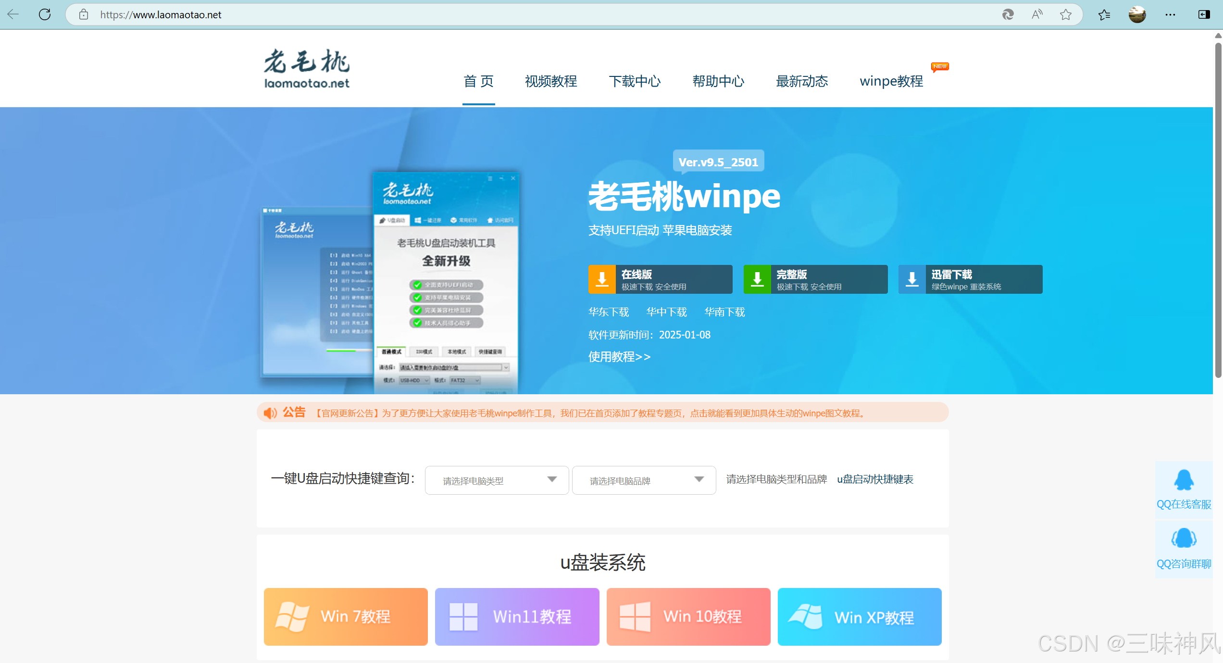The image size is (1223, 663).
Task: Click the 使用教程>> link
Action: [619, 357]
